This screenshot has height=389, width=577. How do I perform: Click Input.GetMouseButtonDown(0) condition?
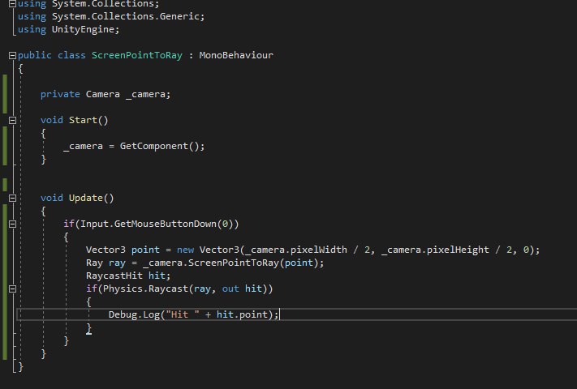157,224
